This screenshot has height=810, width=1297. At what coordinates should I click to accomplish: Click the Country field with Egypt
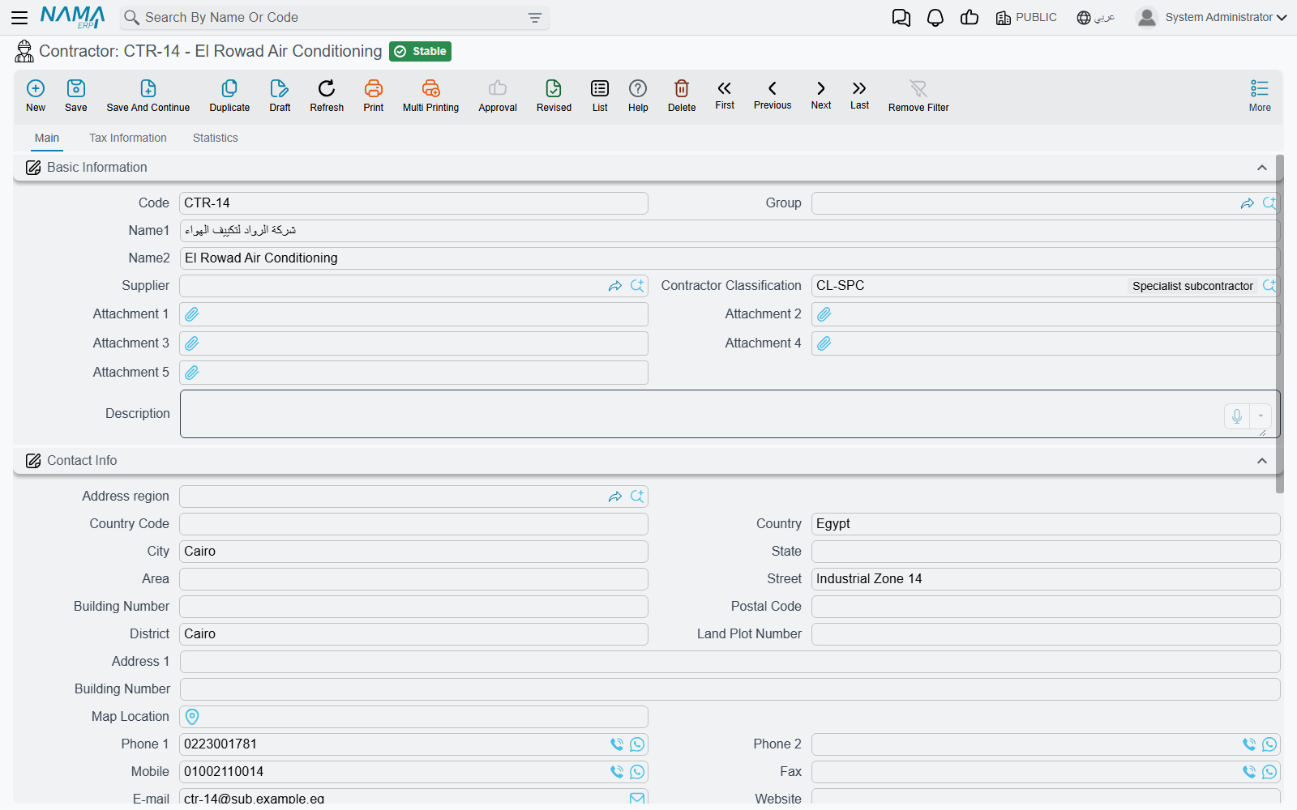tap(1046, 524)
